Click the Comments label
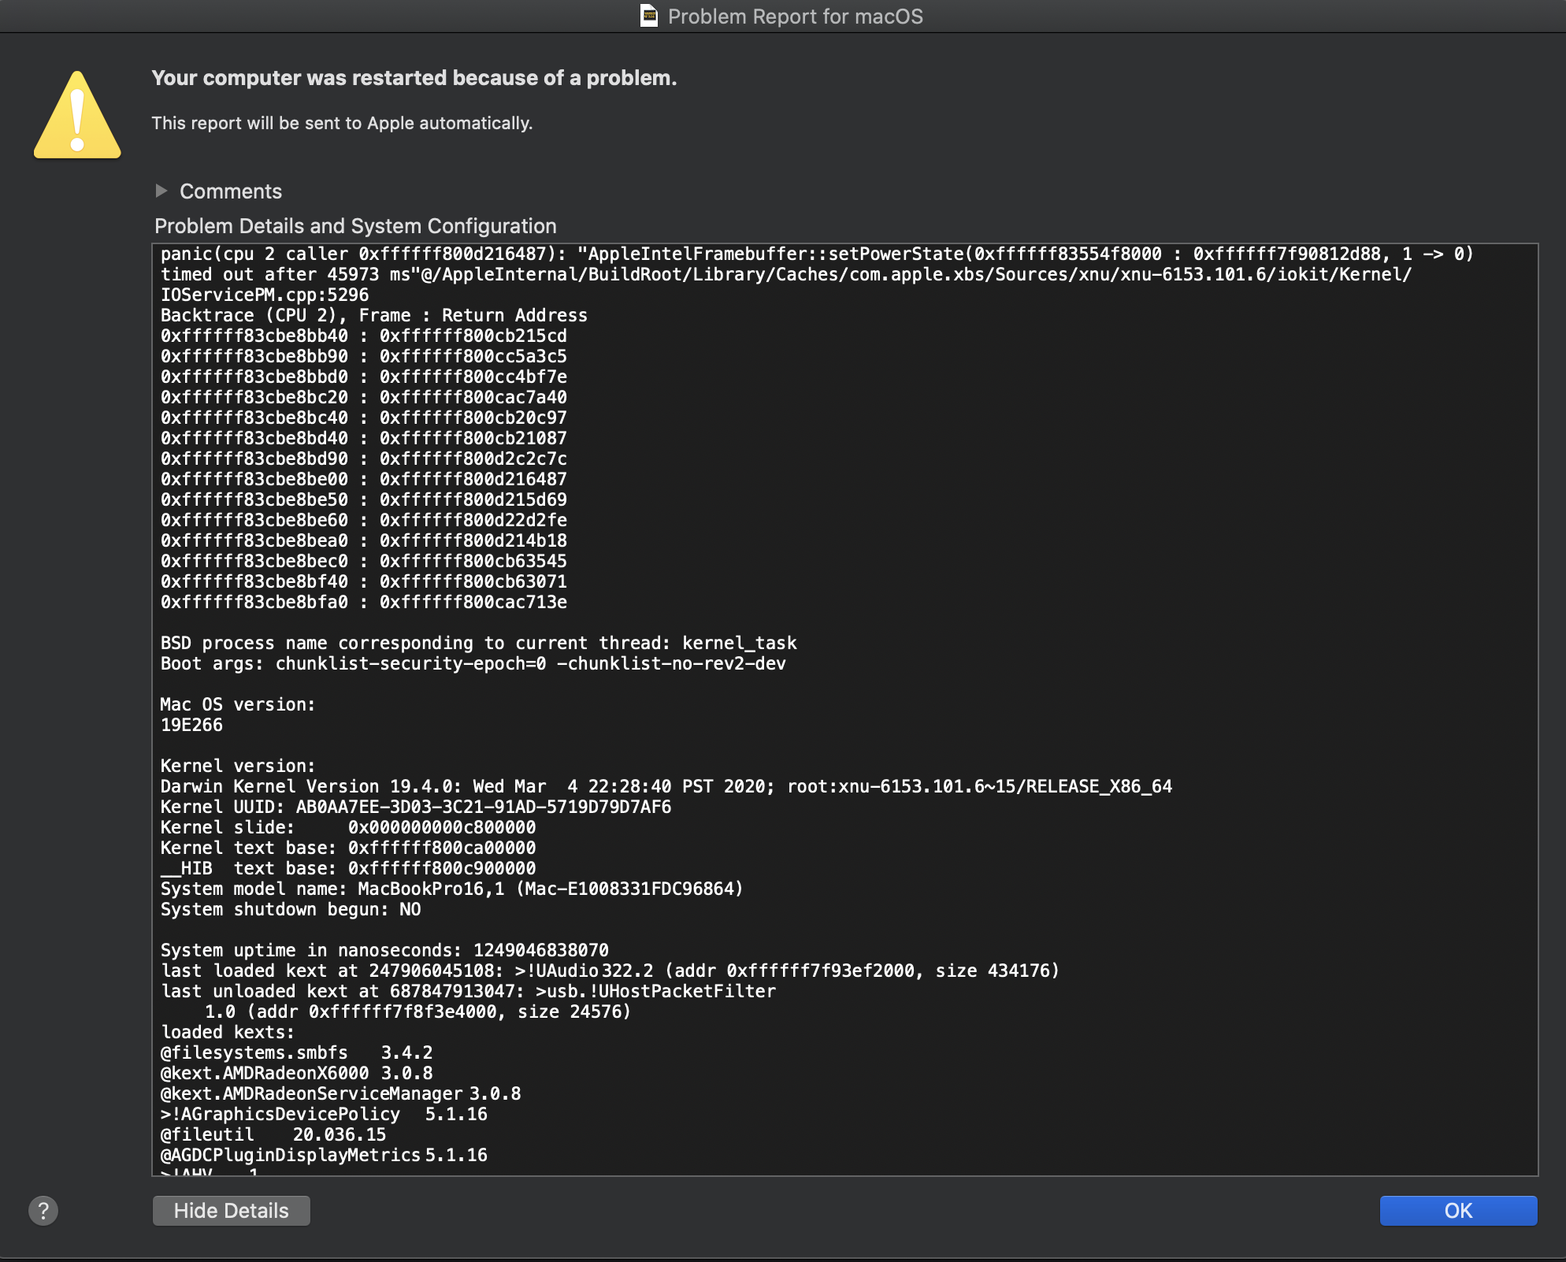This screenshot has width=1566, height=1262. (230, 191)
